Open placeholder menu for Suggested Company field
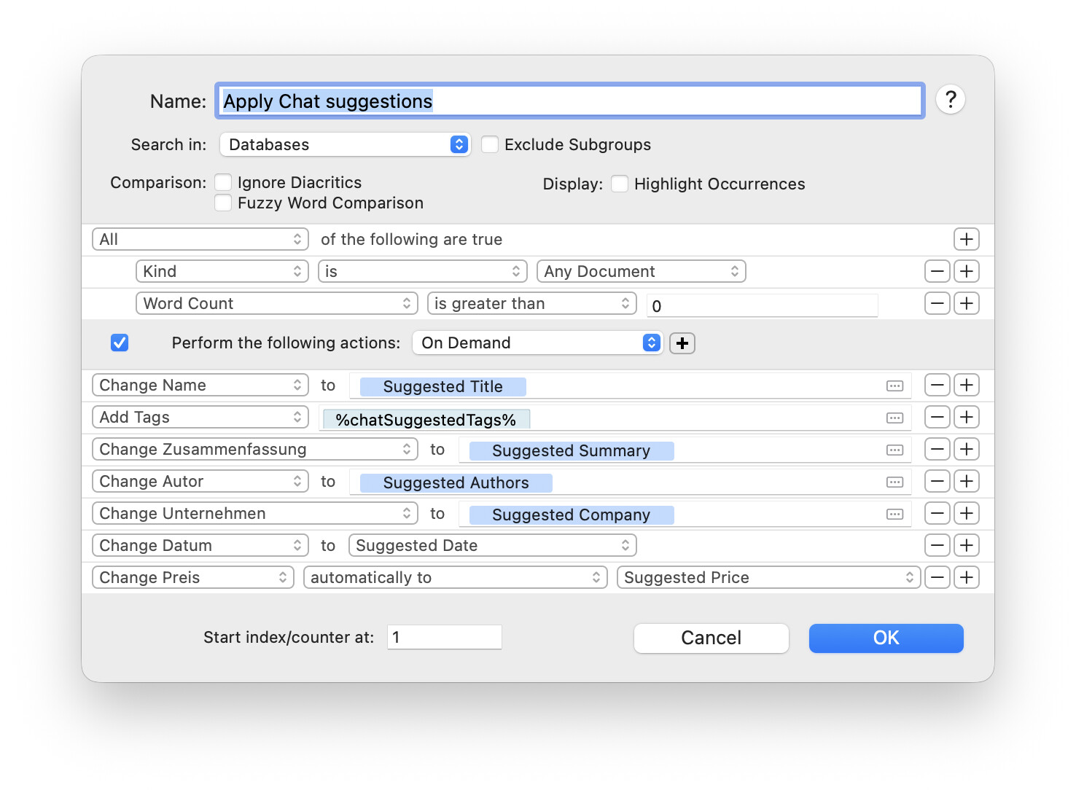This screenshot has height=790, width=1076. coord(894,515)
